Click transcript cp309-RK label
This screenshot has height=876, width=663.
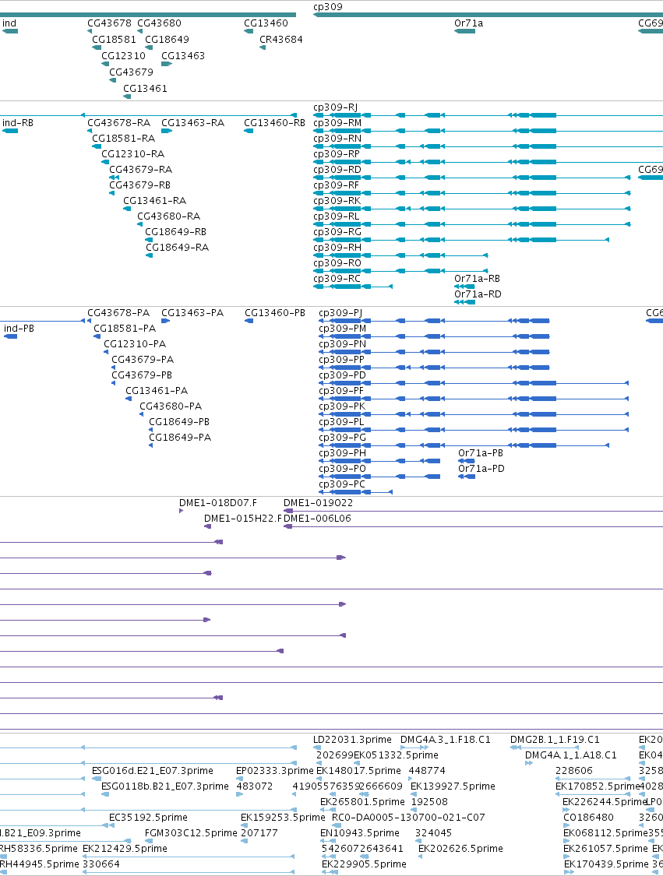click(x=337, y=201)
